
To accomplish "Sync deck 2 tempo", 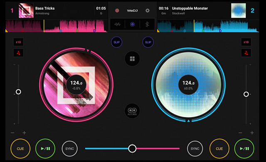I will (x=195, y=149).
